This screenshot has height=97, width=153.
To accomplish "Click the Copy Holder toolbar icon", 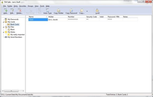I will click(59, 10).
